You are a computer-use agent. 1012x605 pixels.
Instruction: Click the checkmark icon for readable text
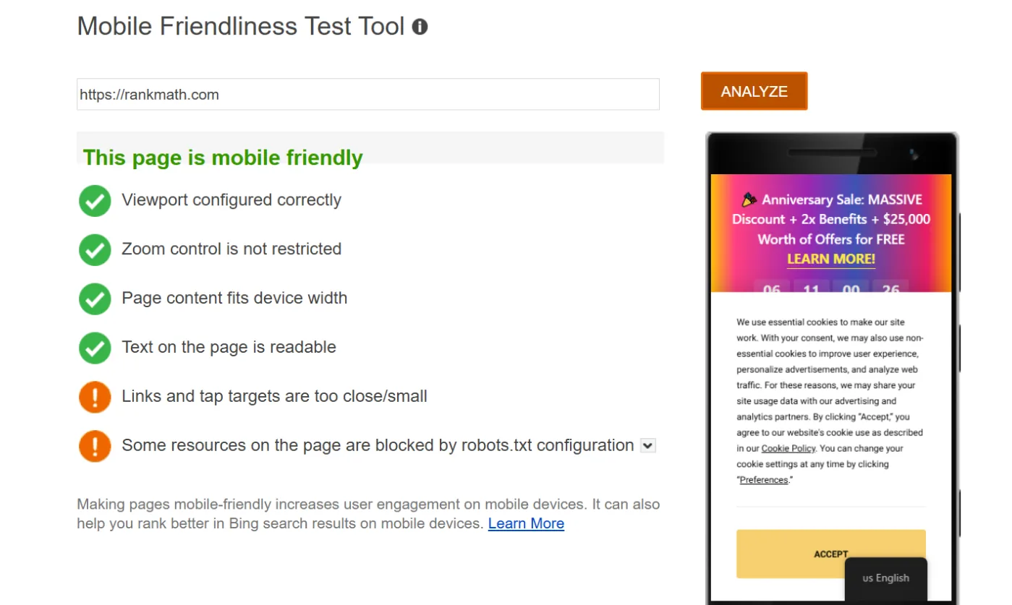coord(94,347)
